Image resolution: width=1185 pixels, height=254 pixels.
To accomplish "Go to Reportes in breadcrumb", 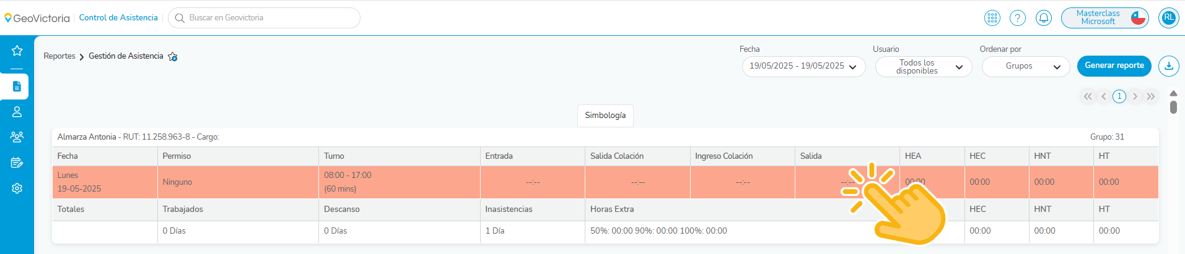I will [59, 56].
